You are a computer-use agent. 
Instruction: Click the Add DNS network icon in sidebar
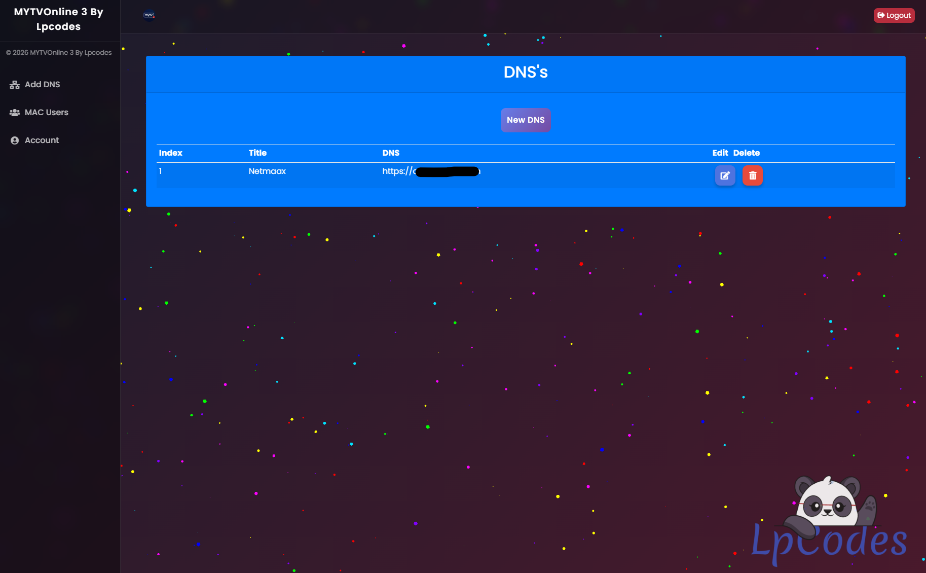click(15, 85)
